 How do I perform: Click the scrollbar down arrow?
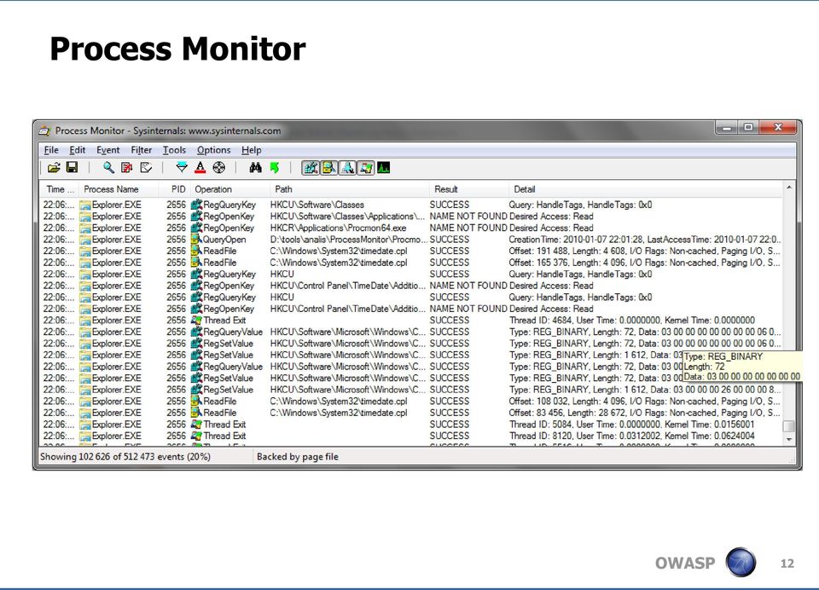pyautogui.click(x=788, y=439)
